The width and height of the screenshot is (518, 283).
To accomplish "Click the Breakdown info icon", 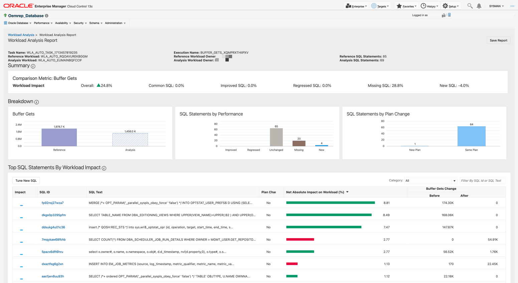I will pyautogui.click(x=37, y=102).
